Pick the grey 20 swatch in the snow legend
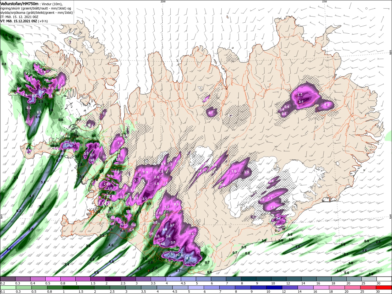Image resolution: width=392 pixels, height=294 pixels. 354,279
